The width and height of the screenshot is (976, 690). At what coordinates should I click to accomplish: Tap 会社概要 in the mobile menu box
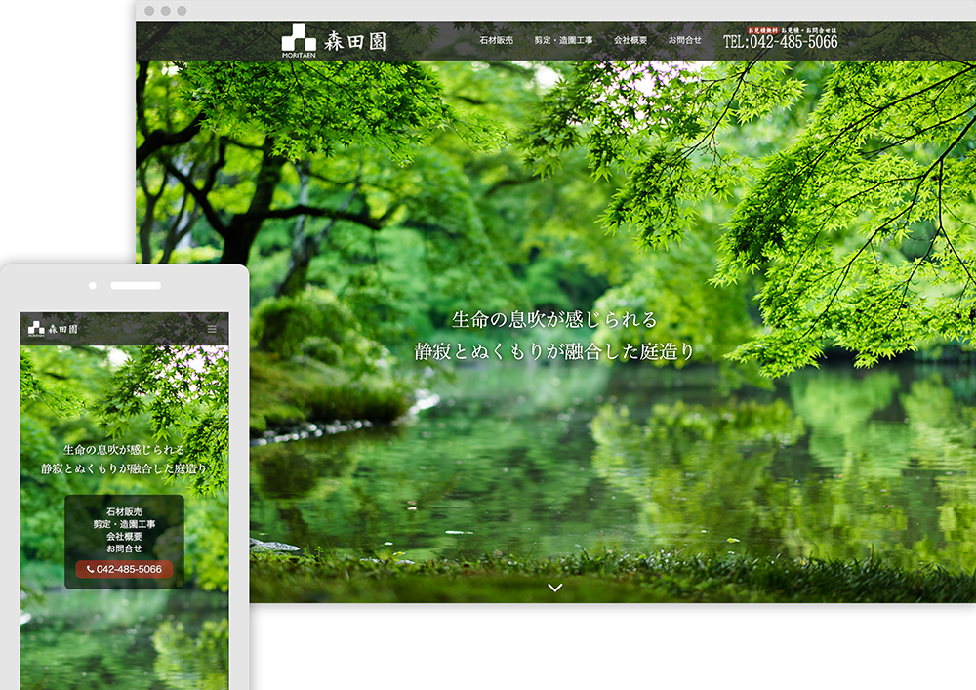[124, 537]
